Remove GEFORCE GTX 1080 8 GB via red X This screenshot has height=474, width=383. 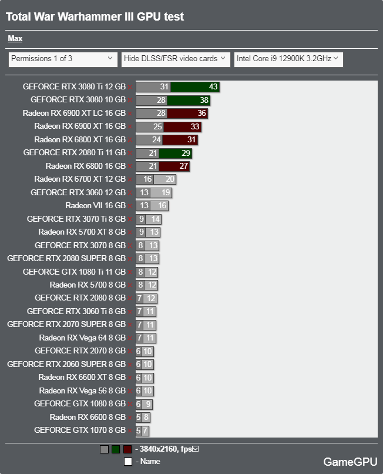click(x=130, y=404)
